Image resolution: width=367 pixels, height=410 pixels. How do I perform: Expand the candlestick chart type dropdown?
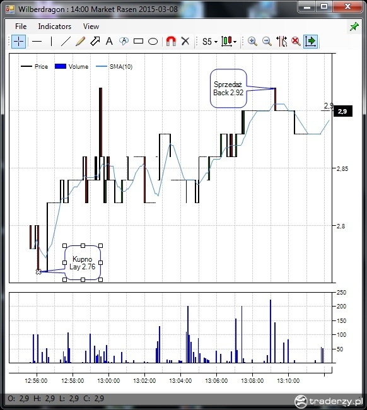pyautogui.click(x=229, y=41)
